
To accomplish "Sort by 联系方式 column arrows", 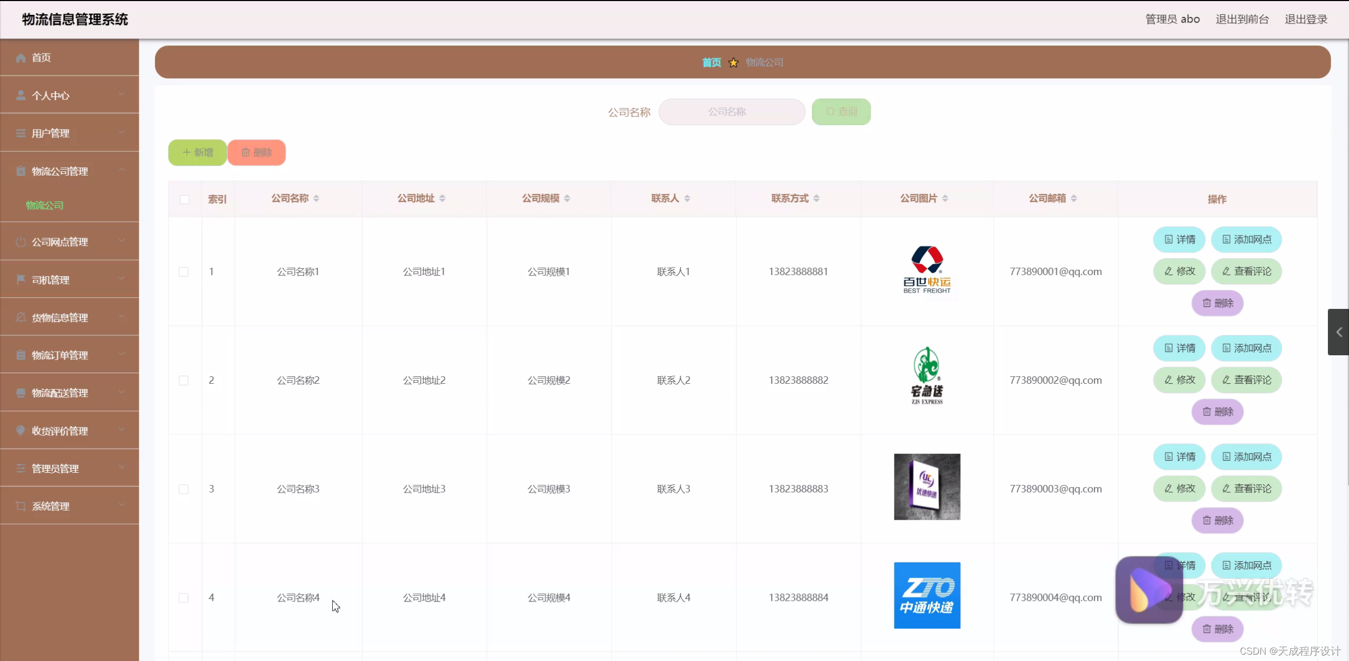I will (816, 199).
